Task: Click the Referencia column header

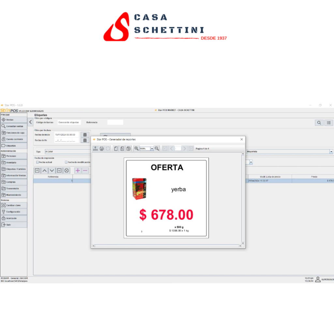Action: pos(53,177)
